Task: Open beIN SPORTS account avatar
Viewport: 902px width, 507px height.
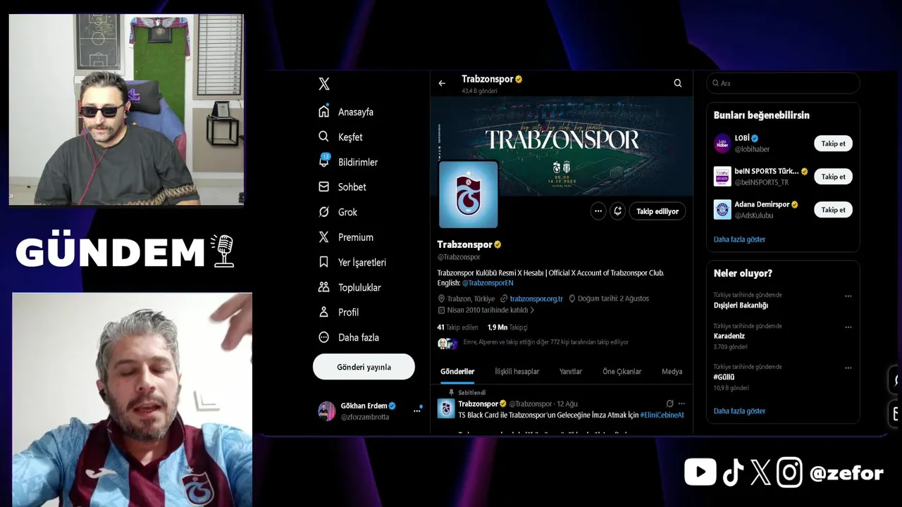Action: (722, 176)
